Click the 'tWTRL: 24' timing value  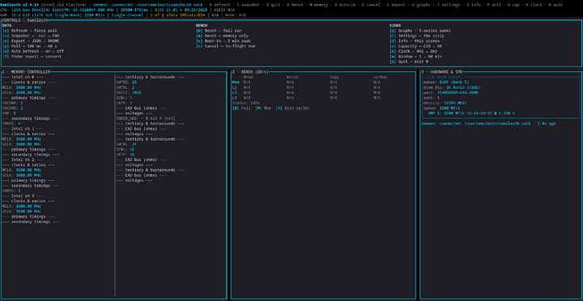click(x=126, y=144)
